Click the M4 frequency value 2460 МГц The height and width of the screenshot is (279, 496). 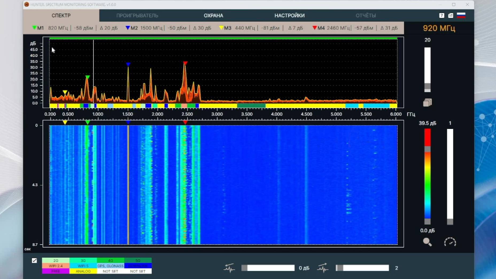tap(338, 28)
